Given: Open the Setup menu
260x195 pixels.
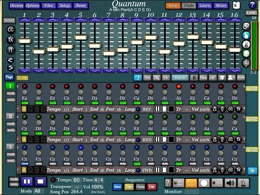Looking at the screenshot, I should click(64, 5).
